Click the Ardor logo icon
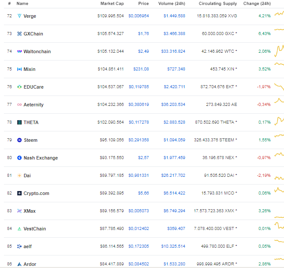The image size is (284, 268). coord(19,264)
